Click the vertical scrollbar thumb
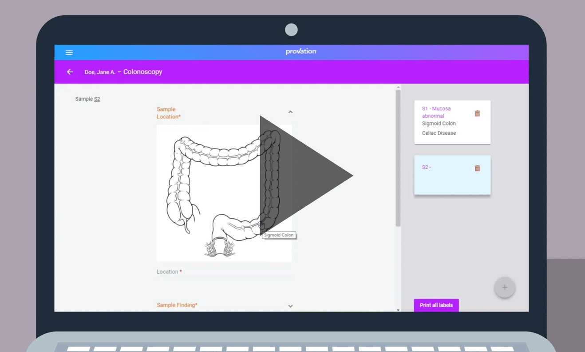 [398, 158]
